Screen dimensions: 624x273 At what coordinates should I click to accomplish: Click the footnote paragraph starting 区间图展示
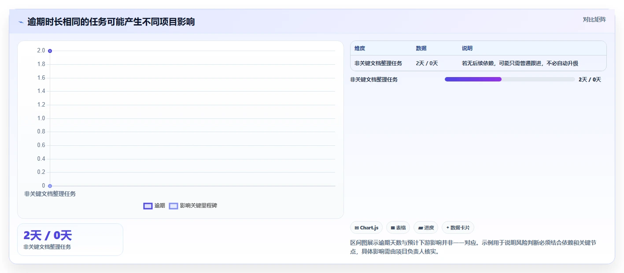point(473,247)
